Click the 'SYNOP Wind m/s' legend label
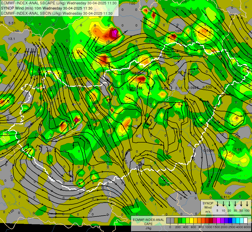 208,207
